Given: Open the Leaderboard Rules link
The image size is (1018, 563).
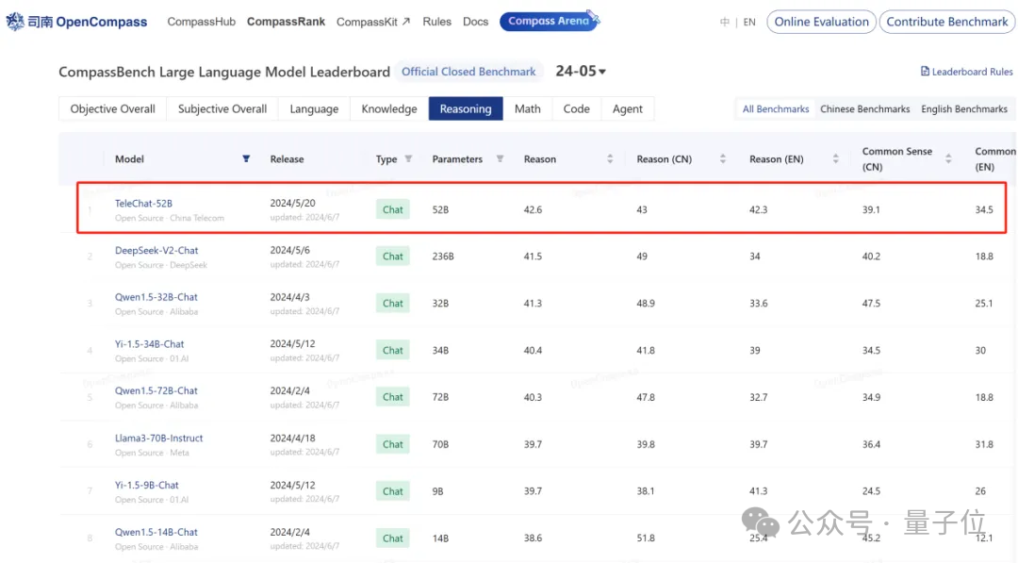Looking at the screenshot, I should coord(966,72).
